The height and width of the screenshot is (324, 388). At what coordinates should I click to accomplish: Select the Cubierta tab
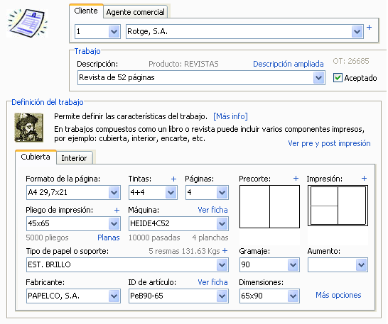point(36,157)
